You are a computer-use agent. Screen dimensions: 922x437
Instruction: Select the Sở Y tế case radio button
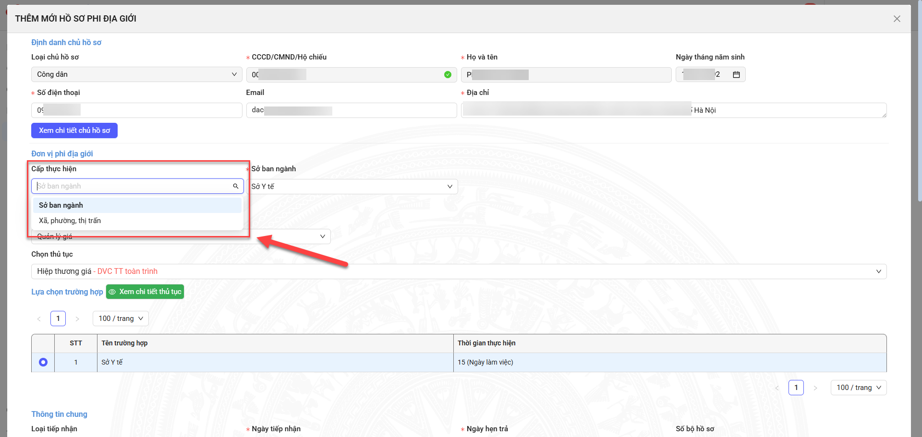(x=43, y=362)
